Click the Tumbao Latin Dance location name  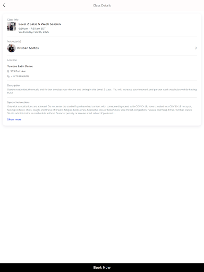click(20, 66)
